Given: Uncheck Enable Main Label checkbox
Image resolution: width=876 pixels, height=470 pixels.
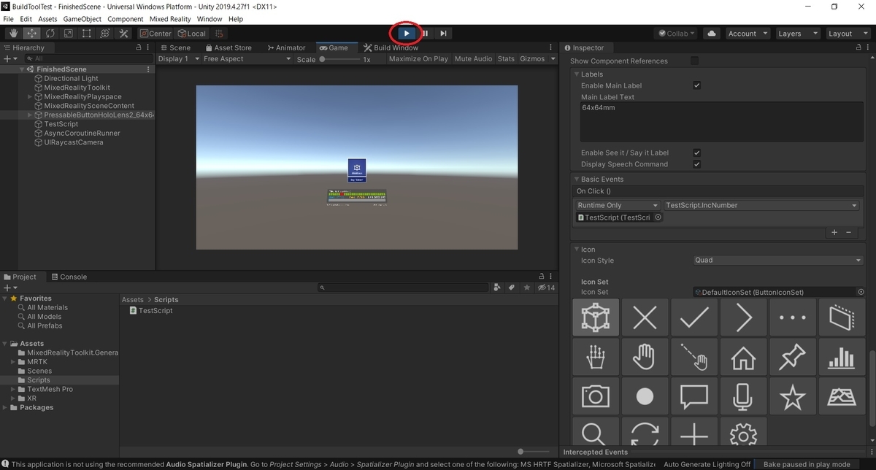Looking at the screenshot, I should click(696, 85).
